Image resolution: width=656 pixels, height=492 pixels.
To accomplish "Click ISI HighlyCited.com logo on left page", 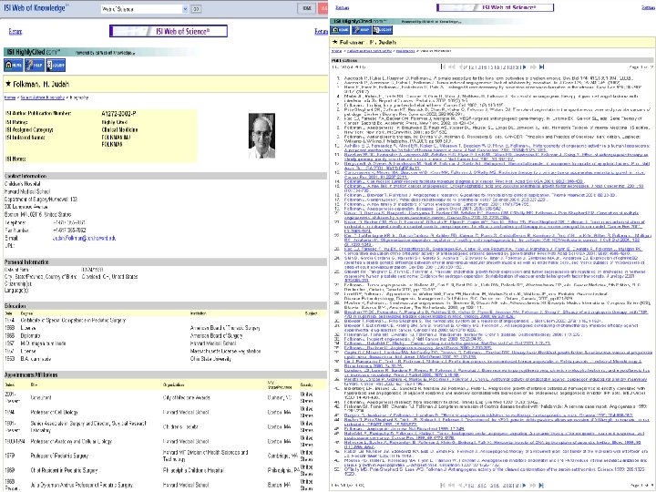I will coord(32,52).
